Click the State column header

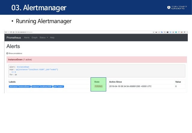click(x=97, y=82)
